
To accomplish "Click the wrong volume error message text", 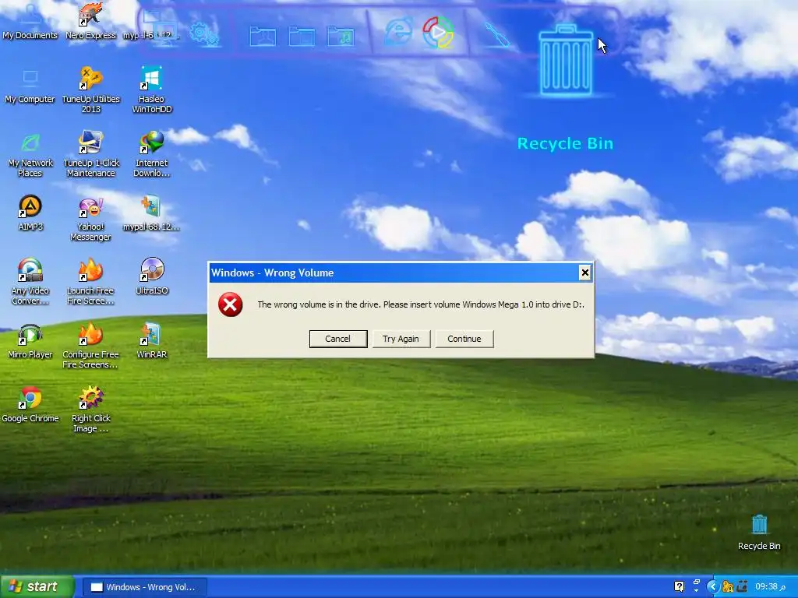I will 420,304.
